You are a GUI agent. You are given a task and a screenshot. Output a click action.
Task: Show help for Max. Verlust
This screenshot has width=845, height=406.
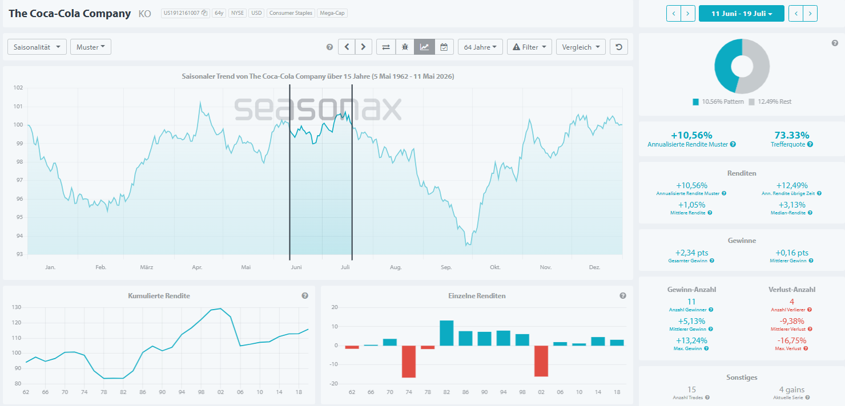806,348
